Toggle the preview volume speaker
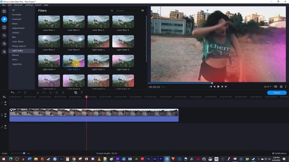This screenshot has width=289, height=162. click(x=275, y=86)
